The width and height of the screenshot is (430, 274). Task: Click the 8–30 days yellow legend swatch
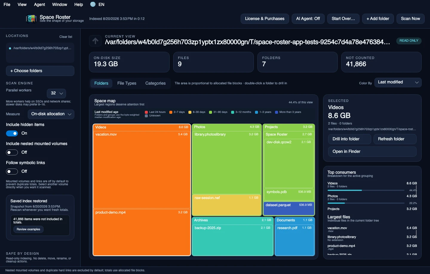(190, 112)
